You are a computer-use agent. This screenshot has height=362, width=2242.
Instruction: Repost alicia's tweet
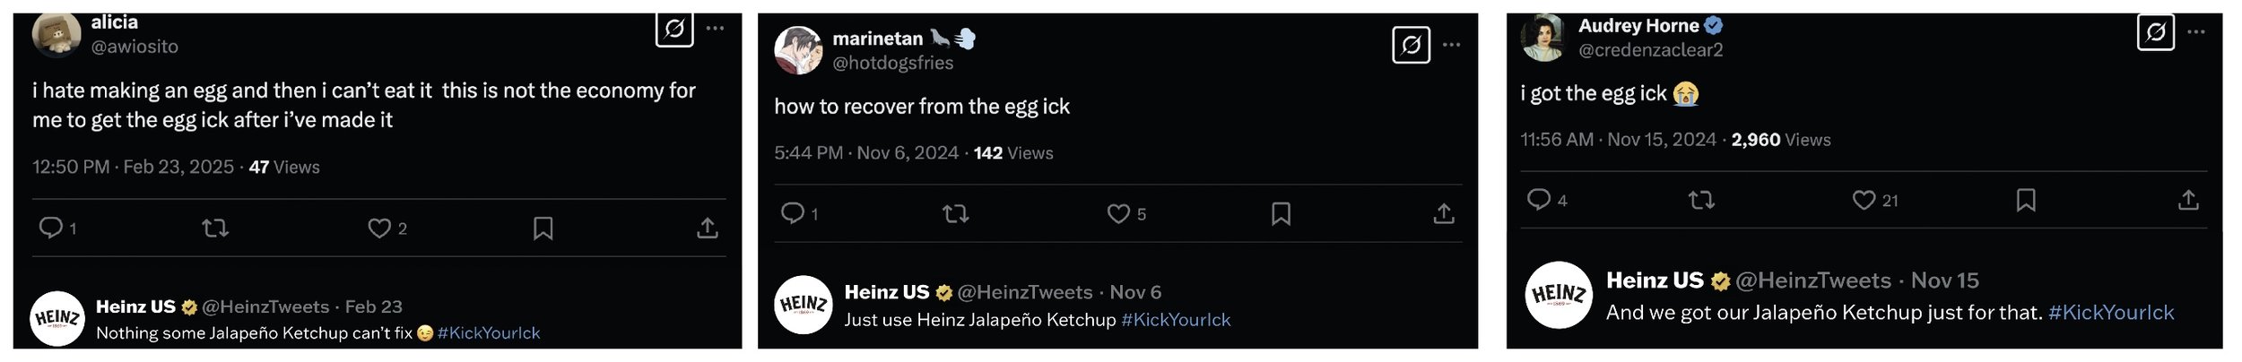[x=215, y=228]
